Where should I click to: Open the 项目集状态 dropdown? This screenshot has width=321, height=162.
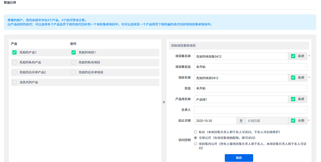tap(250, 67)
